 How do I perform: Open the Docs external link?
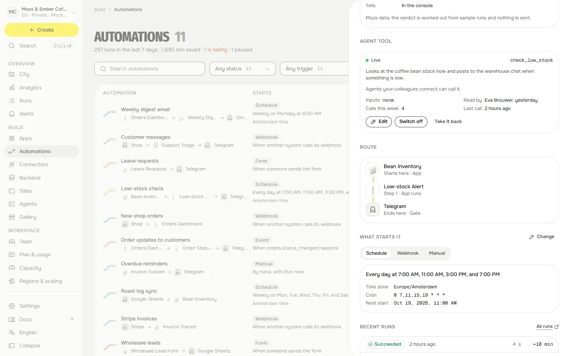(x=42, y=320)
